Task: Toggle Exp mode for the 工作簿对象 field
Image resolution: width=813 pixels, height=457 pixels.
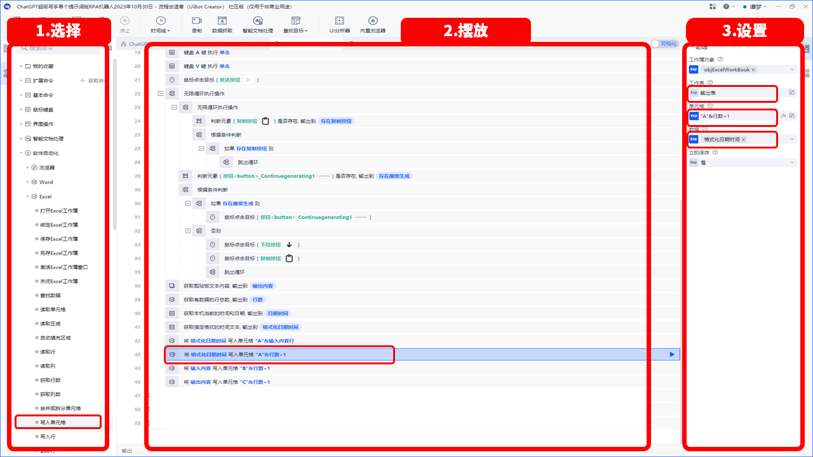Action: [x=694, y=70]
